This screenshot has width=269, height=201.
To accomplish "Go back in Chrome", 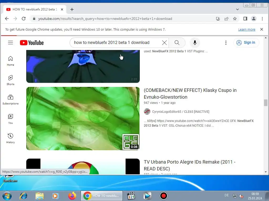I will coord(7,19).
